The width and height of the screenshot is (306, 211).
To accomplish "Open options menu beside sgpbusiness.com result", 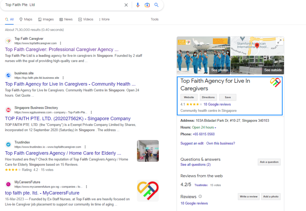I will [91, 112].
